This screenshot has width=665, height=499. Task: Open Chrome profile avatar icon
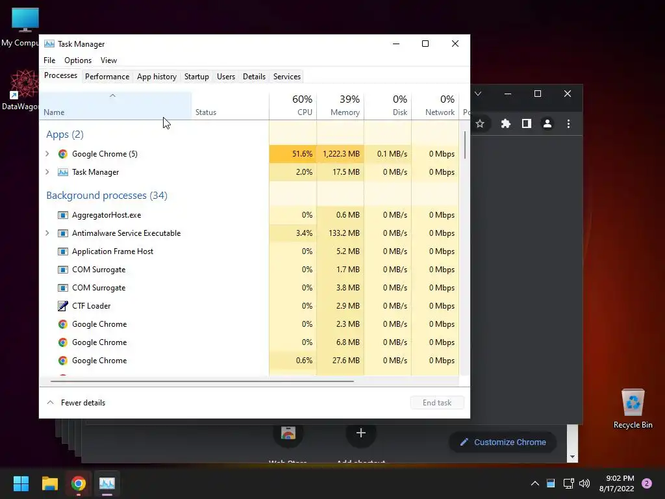pyautogui.click(x=547, y=123)
